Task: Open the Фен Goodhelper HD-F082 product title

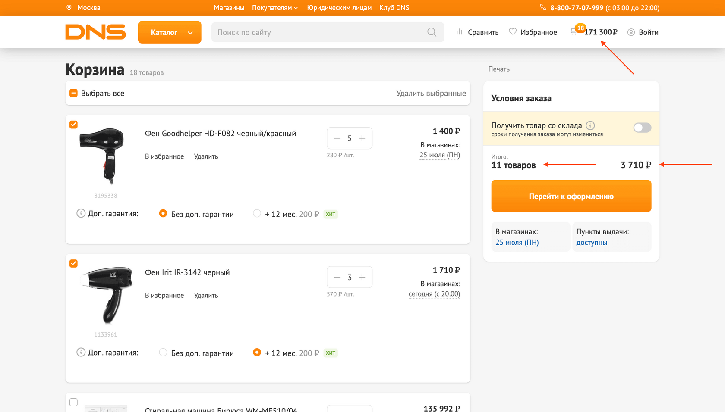Action: 221,134
